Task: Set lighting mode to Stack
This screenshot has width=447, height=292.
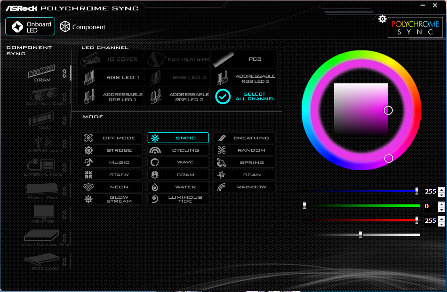Action: [112, 175]
